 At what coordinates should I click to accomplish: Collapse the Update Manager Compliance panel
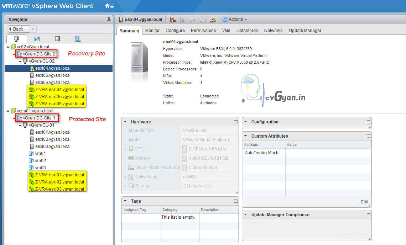click(246, 214)
